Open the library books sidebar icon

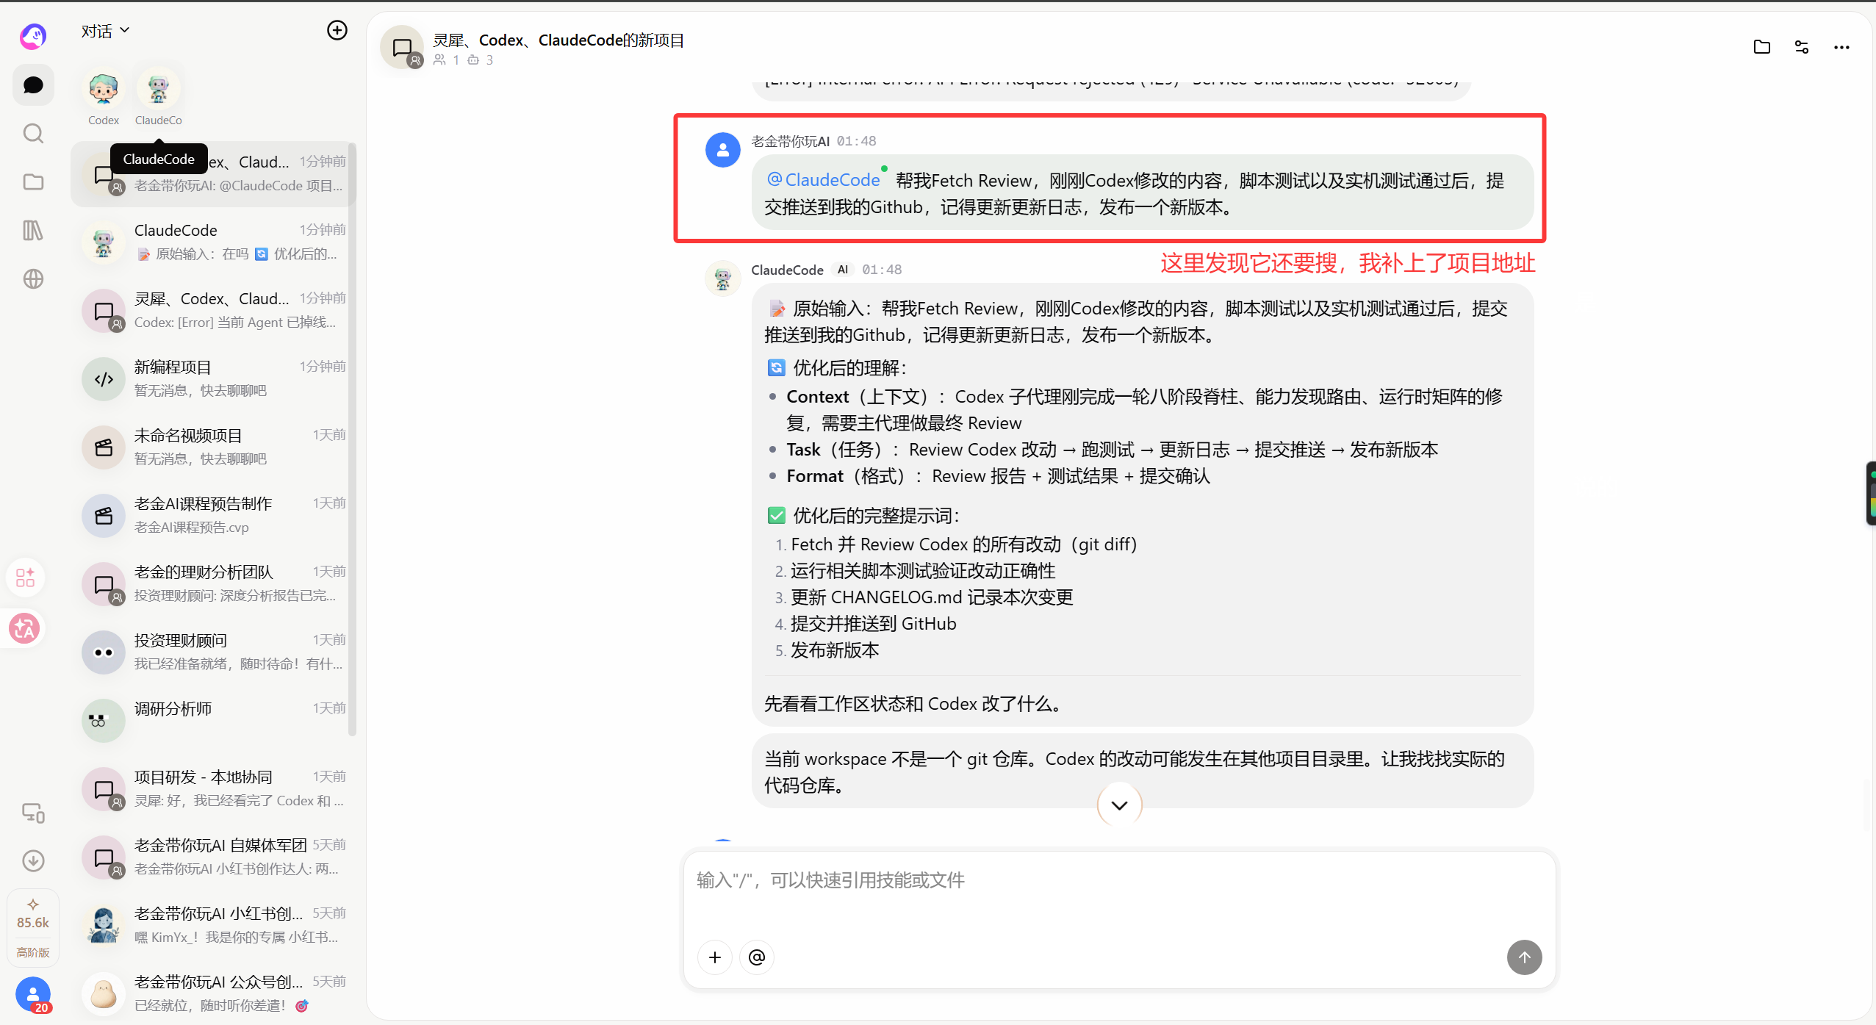33,231
